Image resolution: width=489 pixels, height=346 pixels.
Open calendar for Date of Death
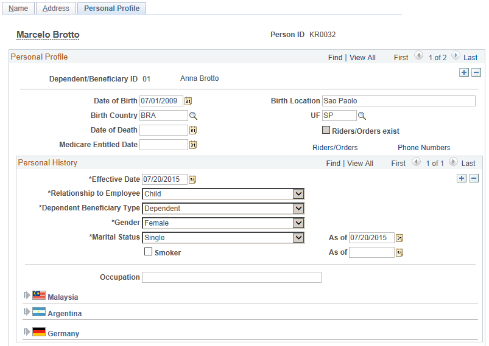coord(193,130)
